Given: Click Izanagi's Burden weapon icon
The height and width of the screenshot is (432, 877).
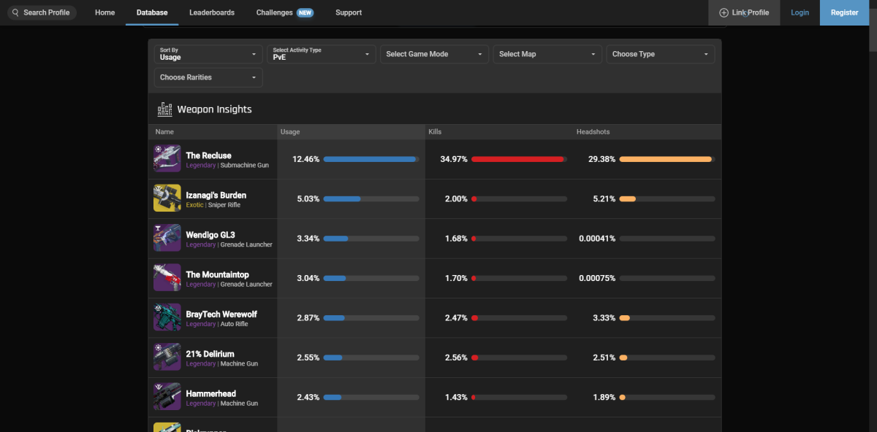Looking at the screenshot, I should [167, 198].
